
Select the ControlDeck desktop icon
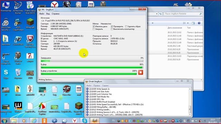pos(18,40)
